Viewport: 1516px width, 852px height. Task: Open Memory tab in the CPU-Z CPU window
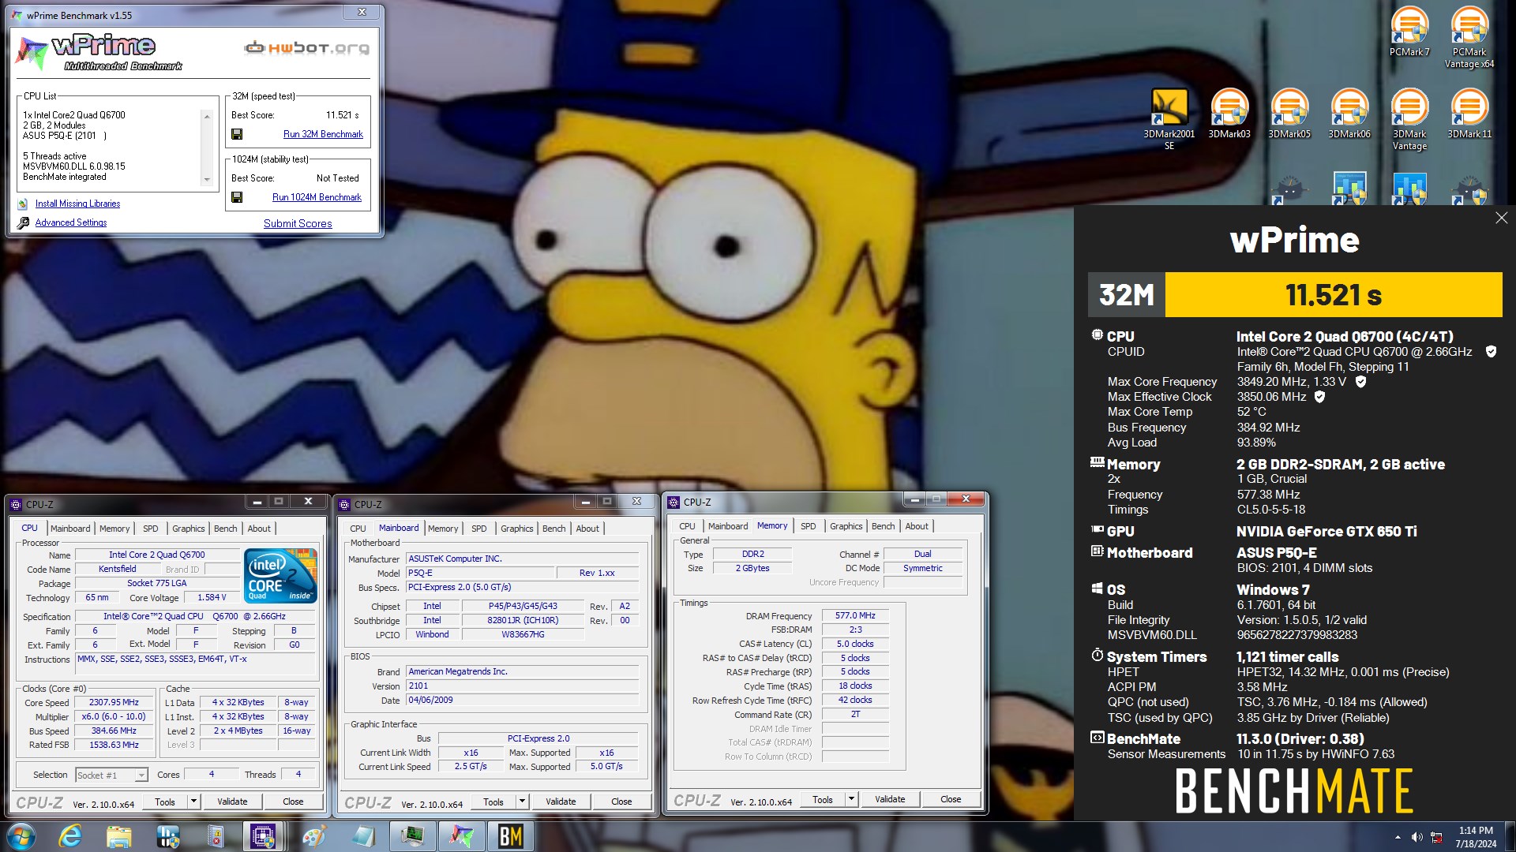tap(114, 529)
